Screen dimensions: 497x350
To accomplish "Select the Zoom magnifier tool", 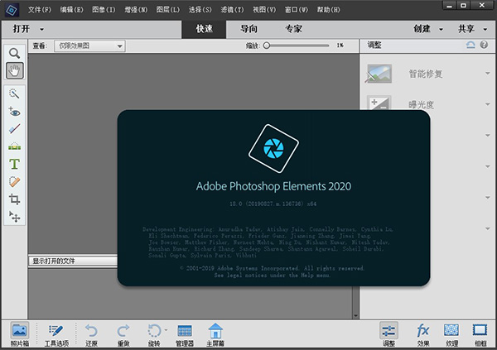I will (14, 54).
